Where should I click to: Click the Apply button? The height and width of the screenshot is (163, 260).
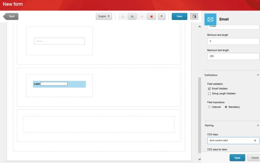pyautogui.click(x=237, y=158)
